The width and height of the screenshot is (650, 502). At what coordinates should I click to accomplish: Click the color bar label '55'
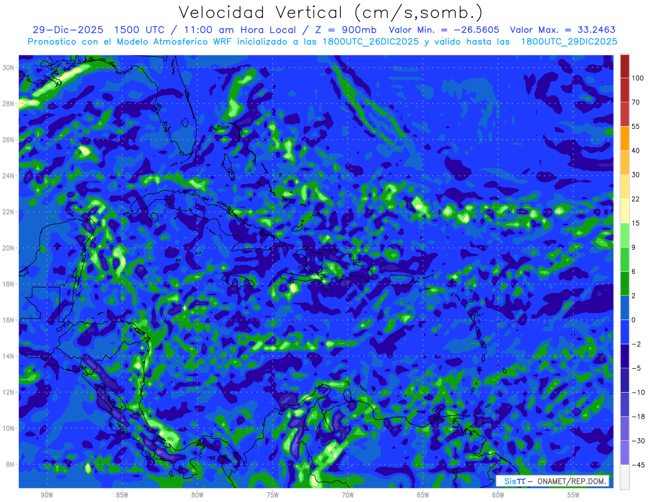coord(636,126)
